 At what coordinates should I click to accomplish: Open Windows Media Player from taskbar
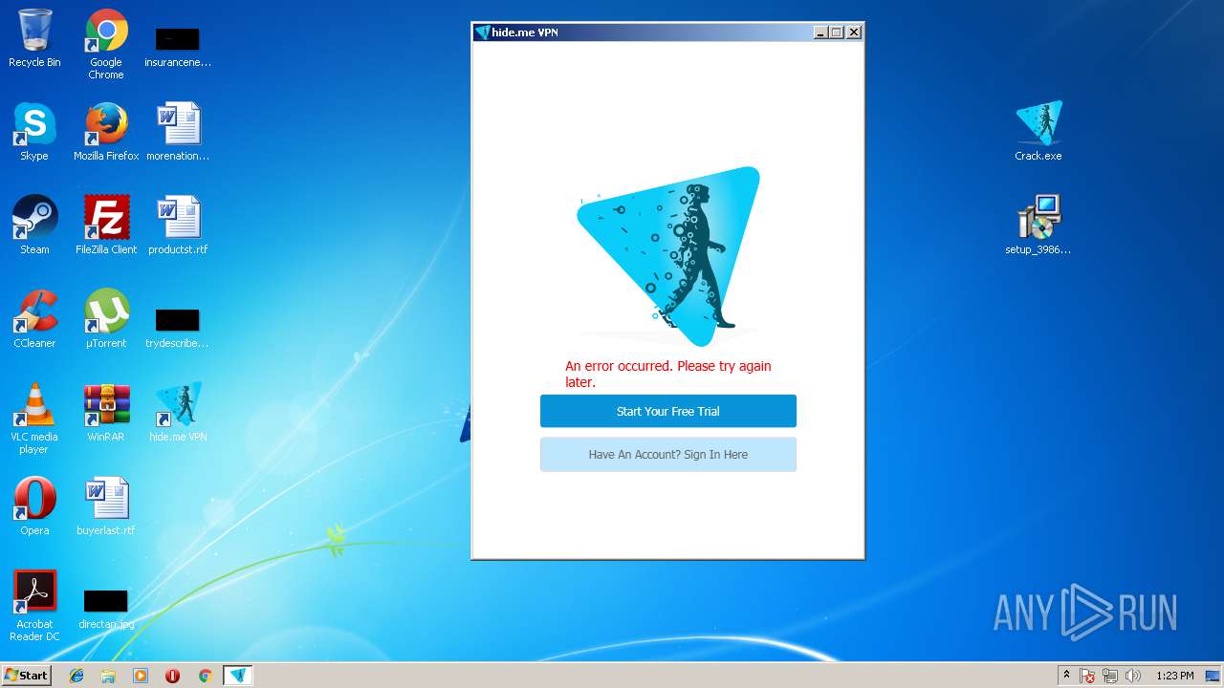pos(141,676)
